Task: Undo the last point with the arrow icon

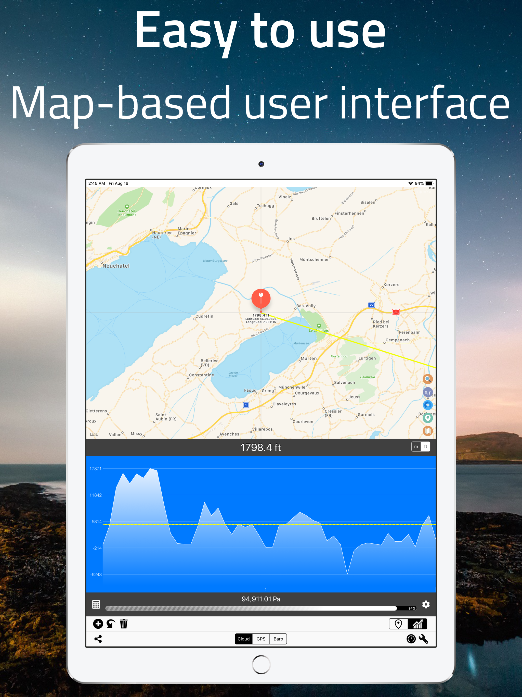Action: (111, 624)
